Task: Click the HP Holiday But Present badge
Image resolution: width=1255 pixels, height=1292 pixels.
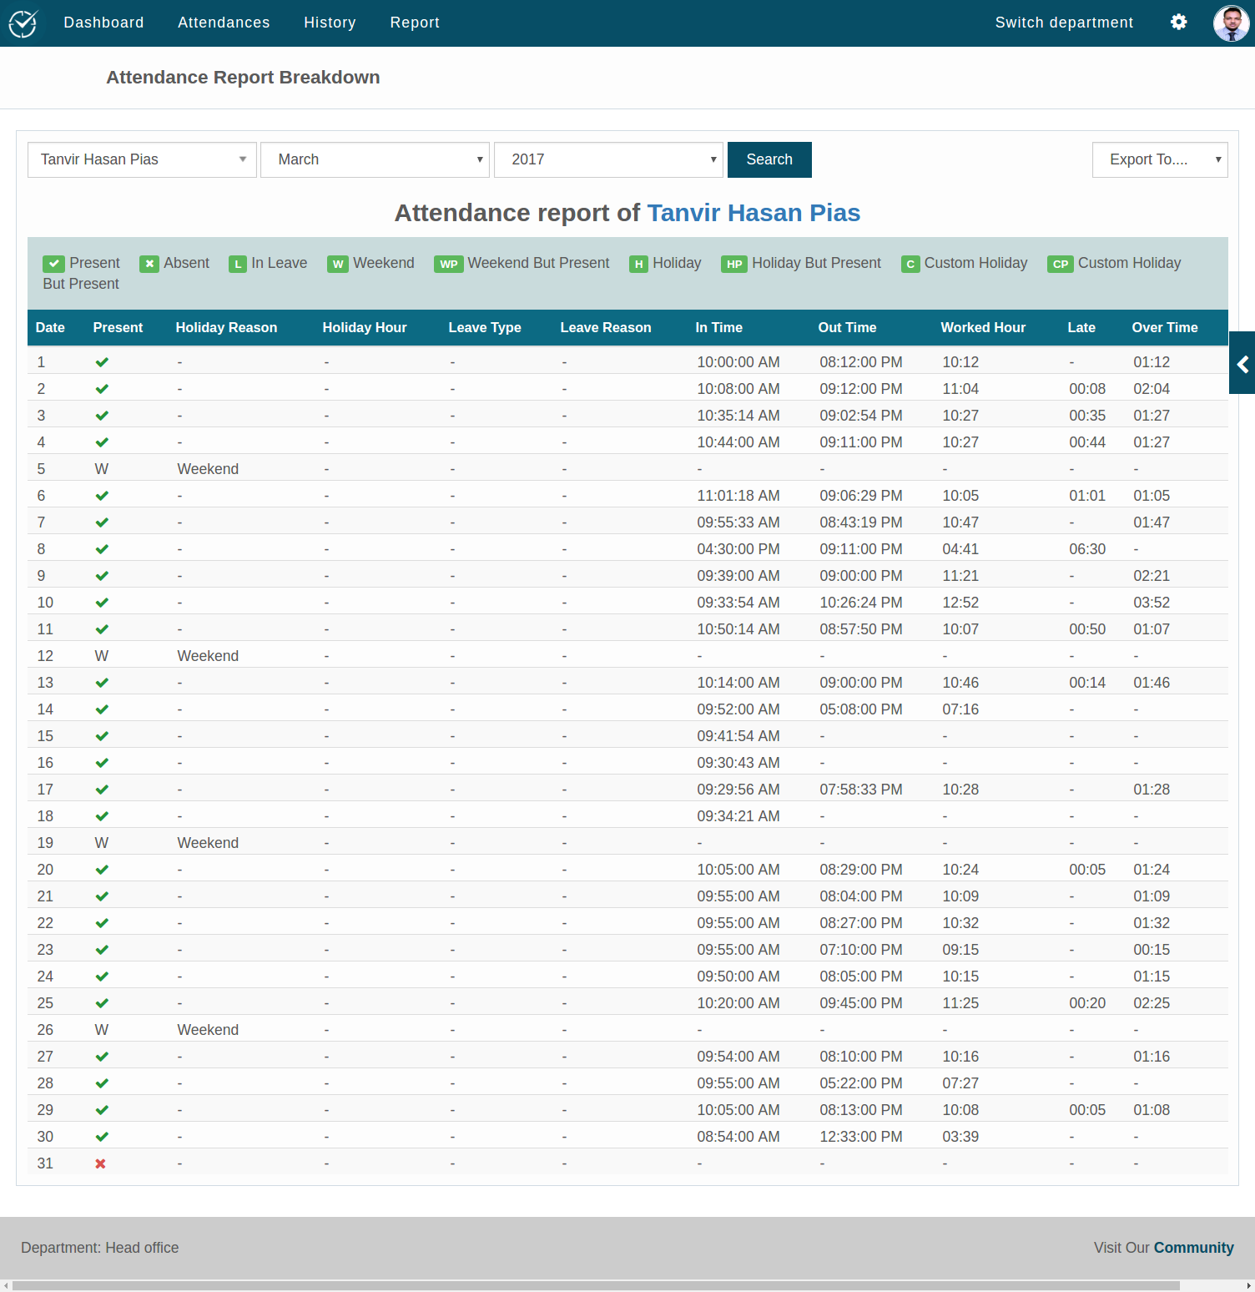Action: [733, 264]
